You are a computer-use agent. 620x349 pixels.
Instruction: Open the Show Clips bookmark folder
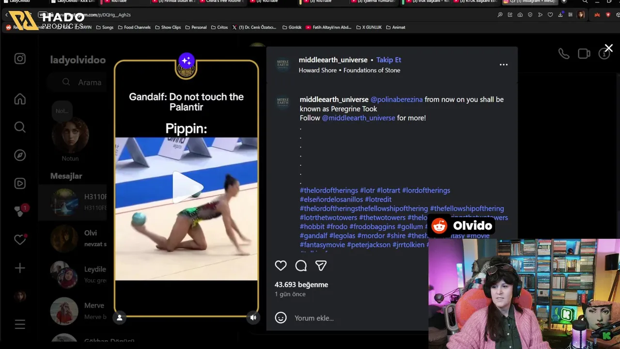pos(168,27)
